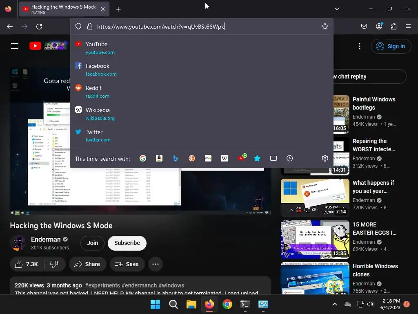Show chat replay
This screenshot has height=314, width=418.
coord(369,76)
